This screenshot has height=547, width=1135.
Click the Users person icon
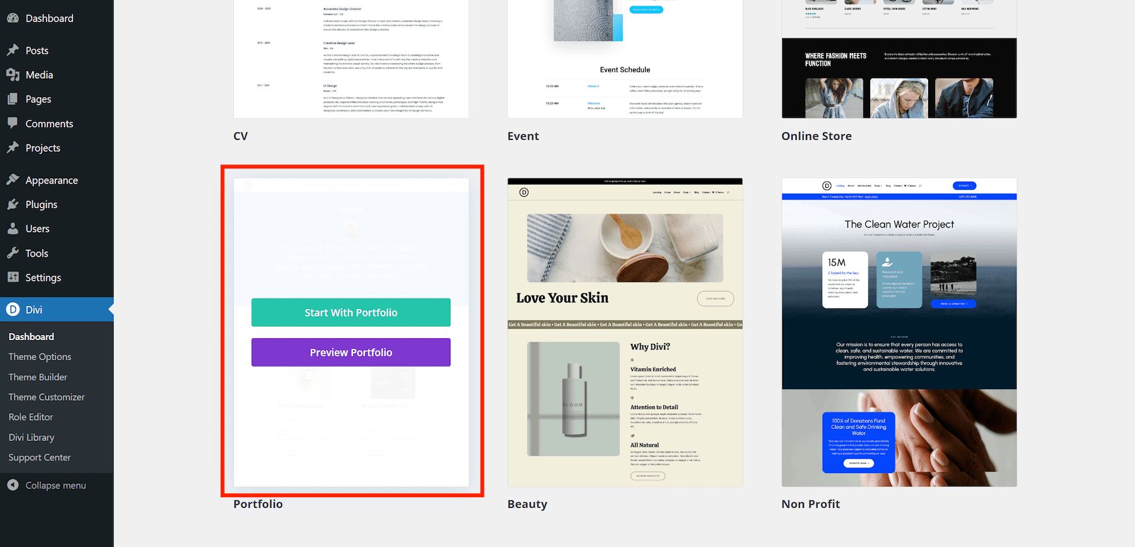pos(13,228)
